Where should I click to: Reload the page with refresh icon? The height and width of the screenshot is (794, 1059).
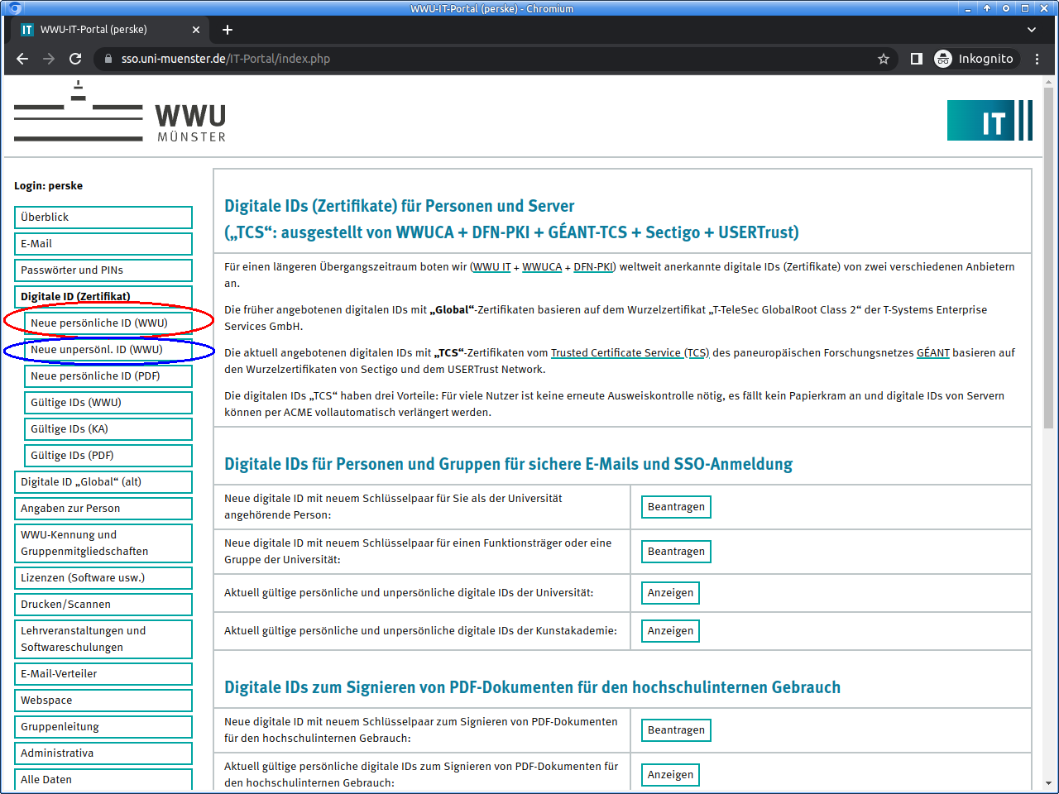75,59
